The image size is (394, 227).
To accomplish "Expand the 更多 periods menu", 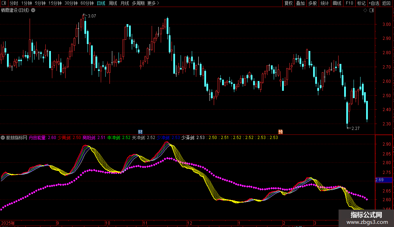I will [153, 3].
